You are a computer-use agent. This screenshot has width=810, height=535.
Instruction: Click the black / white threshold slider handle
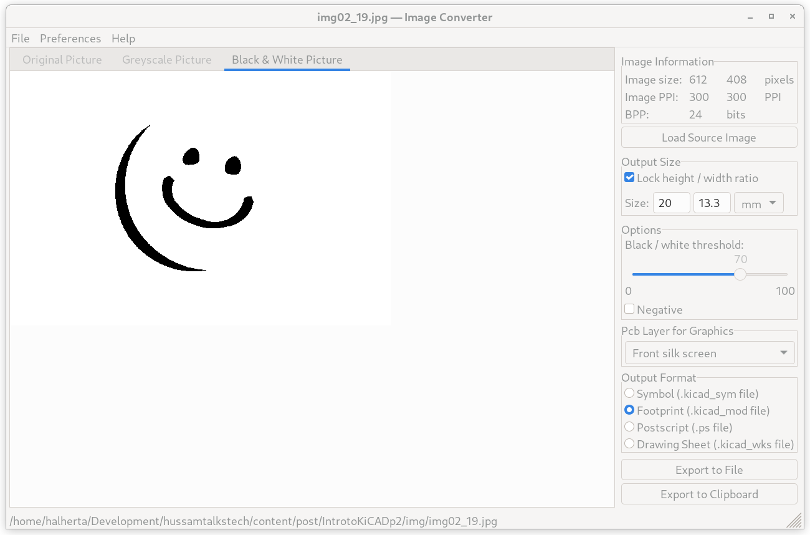click(x=740, y=274)
